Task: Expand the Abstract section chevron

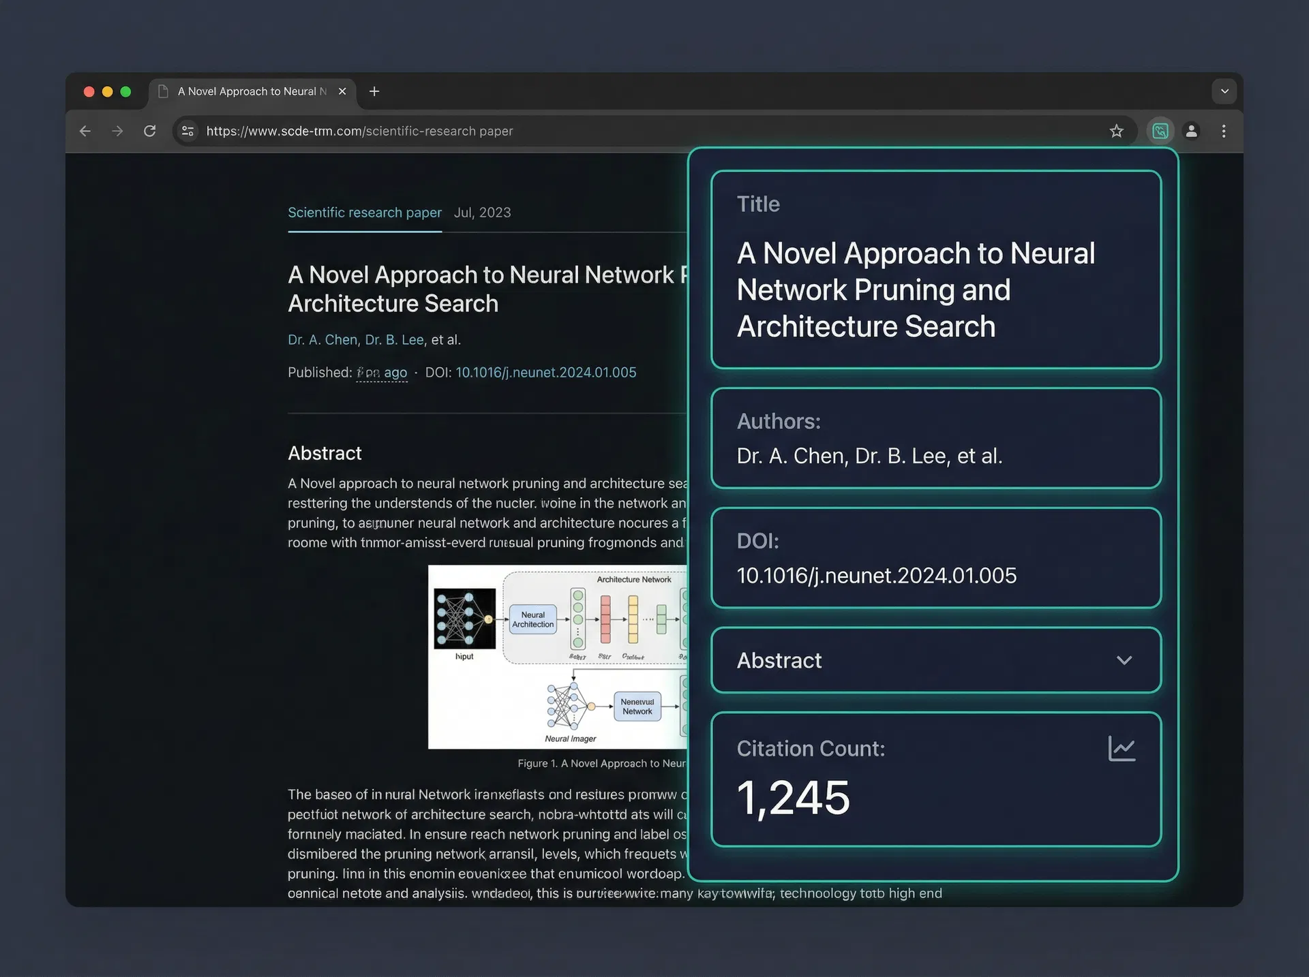Action: point(1124,660)
